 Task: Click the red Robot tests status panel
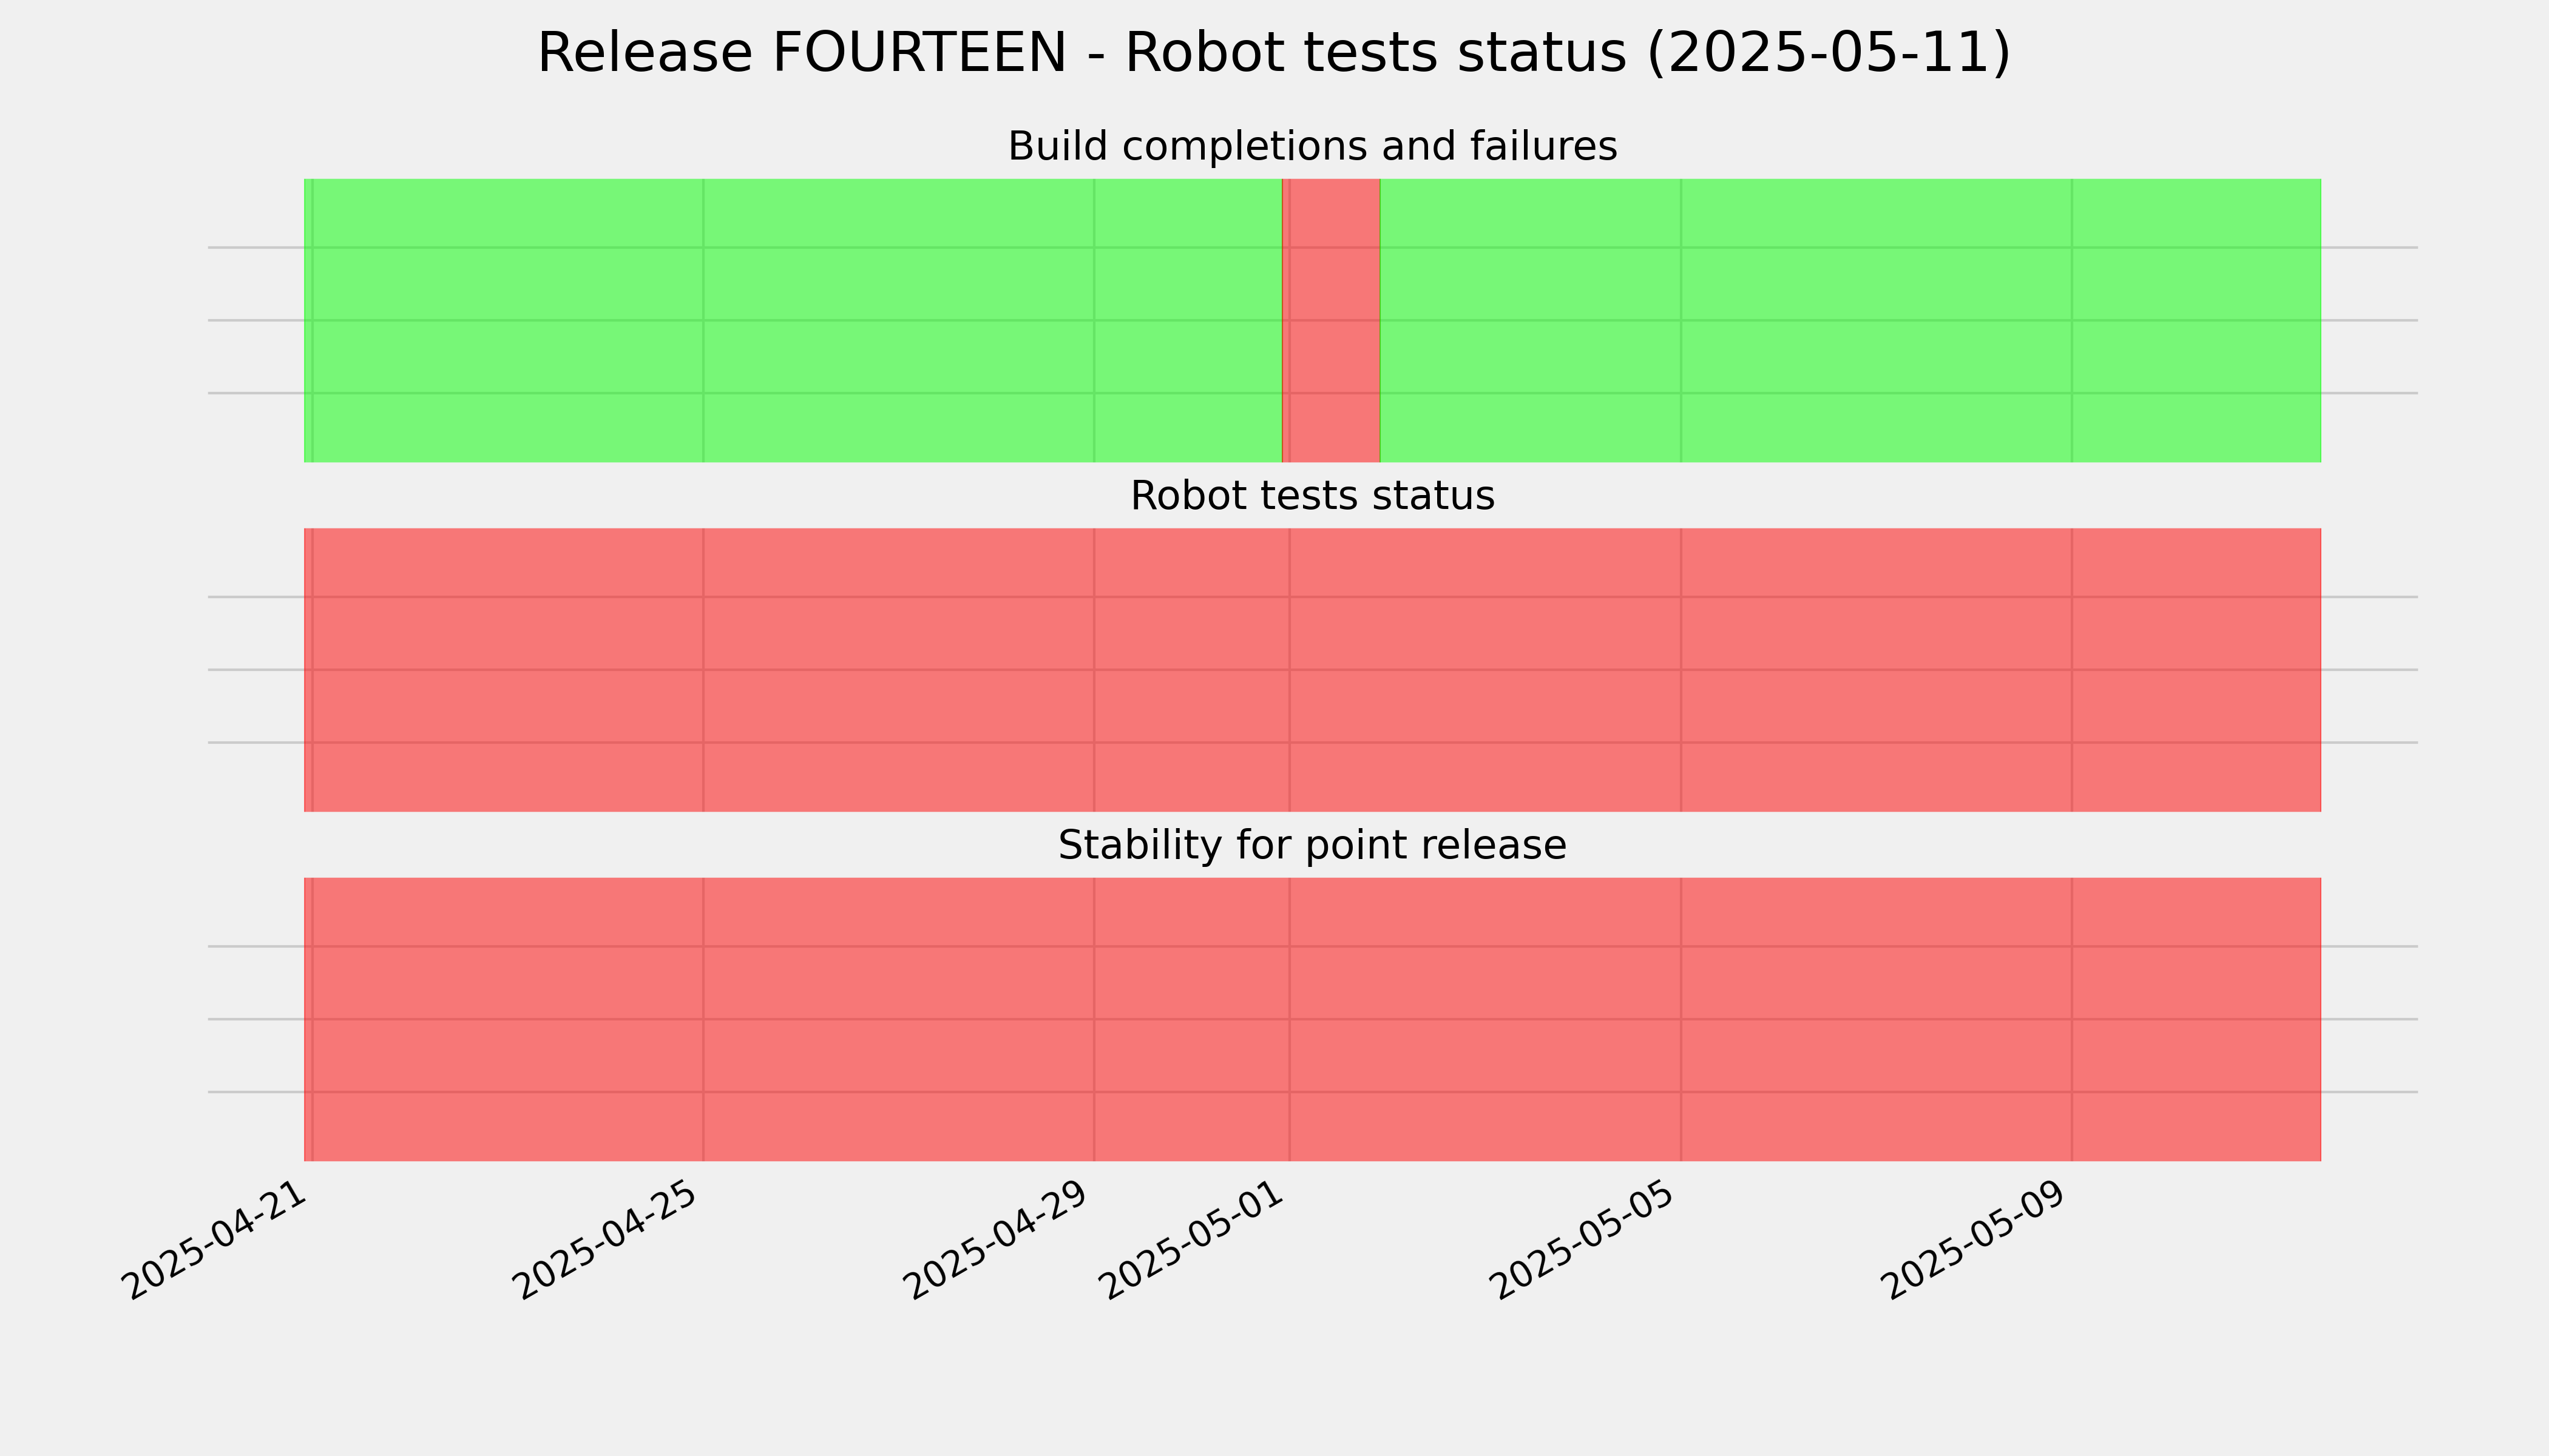tap(1313, 670)
